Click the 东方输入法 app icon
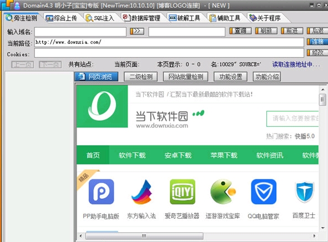Screen dimensions: 328x242 pyautogui.click(x=142, y=192)
